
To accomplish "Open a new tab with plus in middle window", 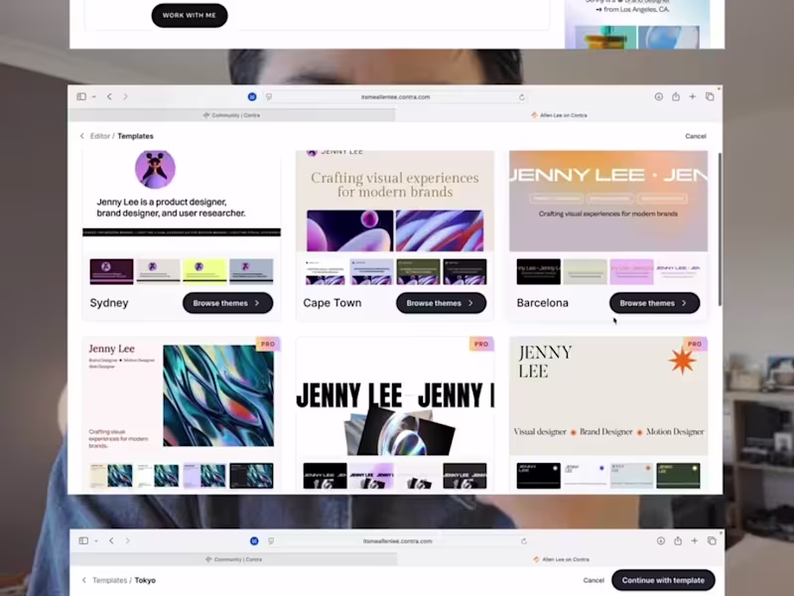I will click(x=692, y=96).
